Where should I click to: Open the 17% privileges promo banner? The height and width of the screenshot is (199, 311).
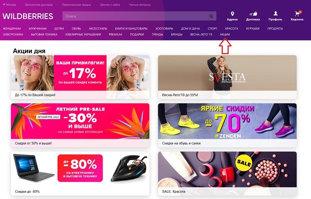point(80,77)
